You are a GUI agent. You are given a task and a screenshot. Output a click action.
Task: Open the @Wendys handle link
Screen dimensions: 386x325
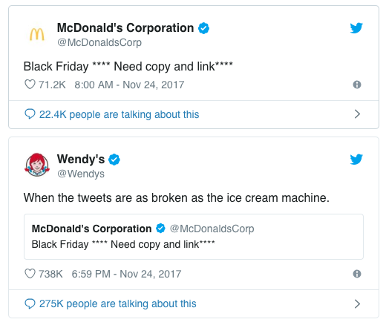(81, 174)
